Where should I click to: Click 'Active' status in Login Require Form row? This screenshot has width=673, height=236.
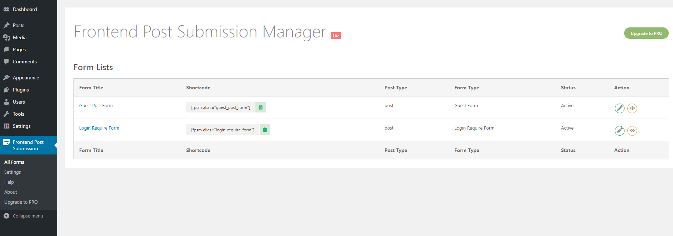pos(567,128)
